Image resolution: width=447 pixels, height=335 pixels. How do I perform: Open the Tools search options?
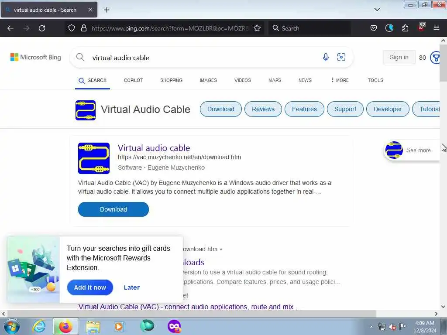(x=375, y=80)
